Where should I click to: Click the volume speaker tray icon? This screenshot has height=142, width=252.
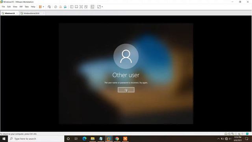[x=230, y=138]
